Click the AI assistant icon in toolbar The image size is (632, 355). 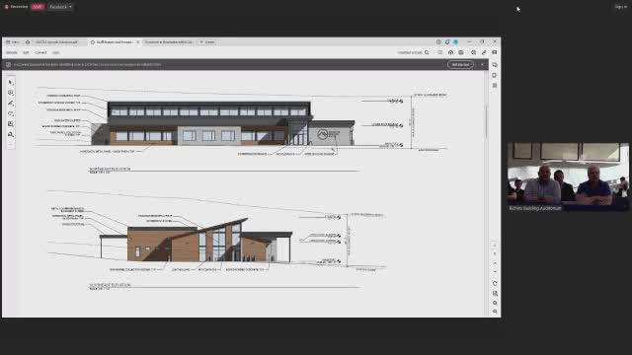coord(474,52)
